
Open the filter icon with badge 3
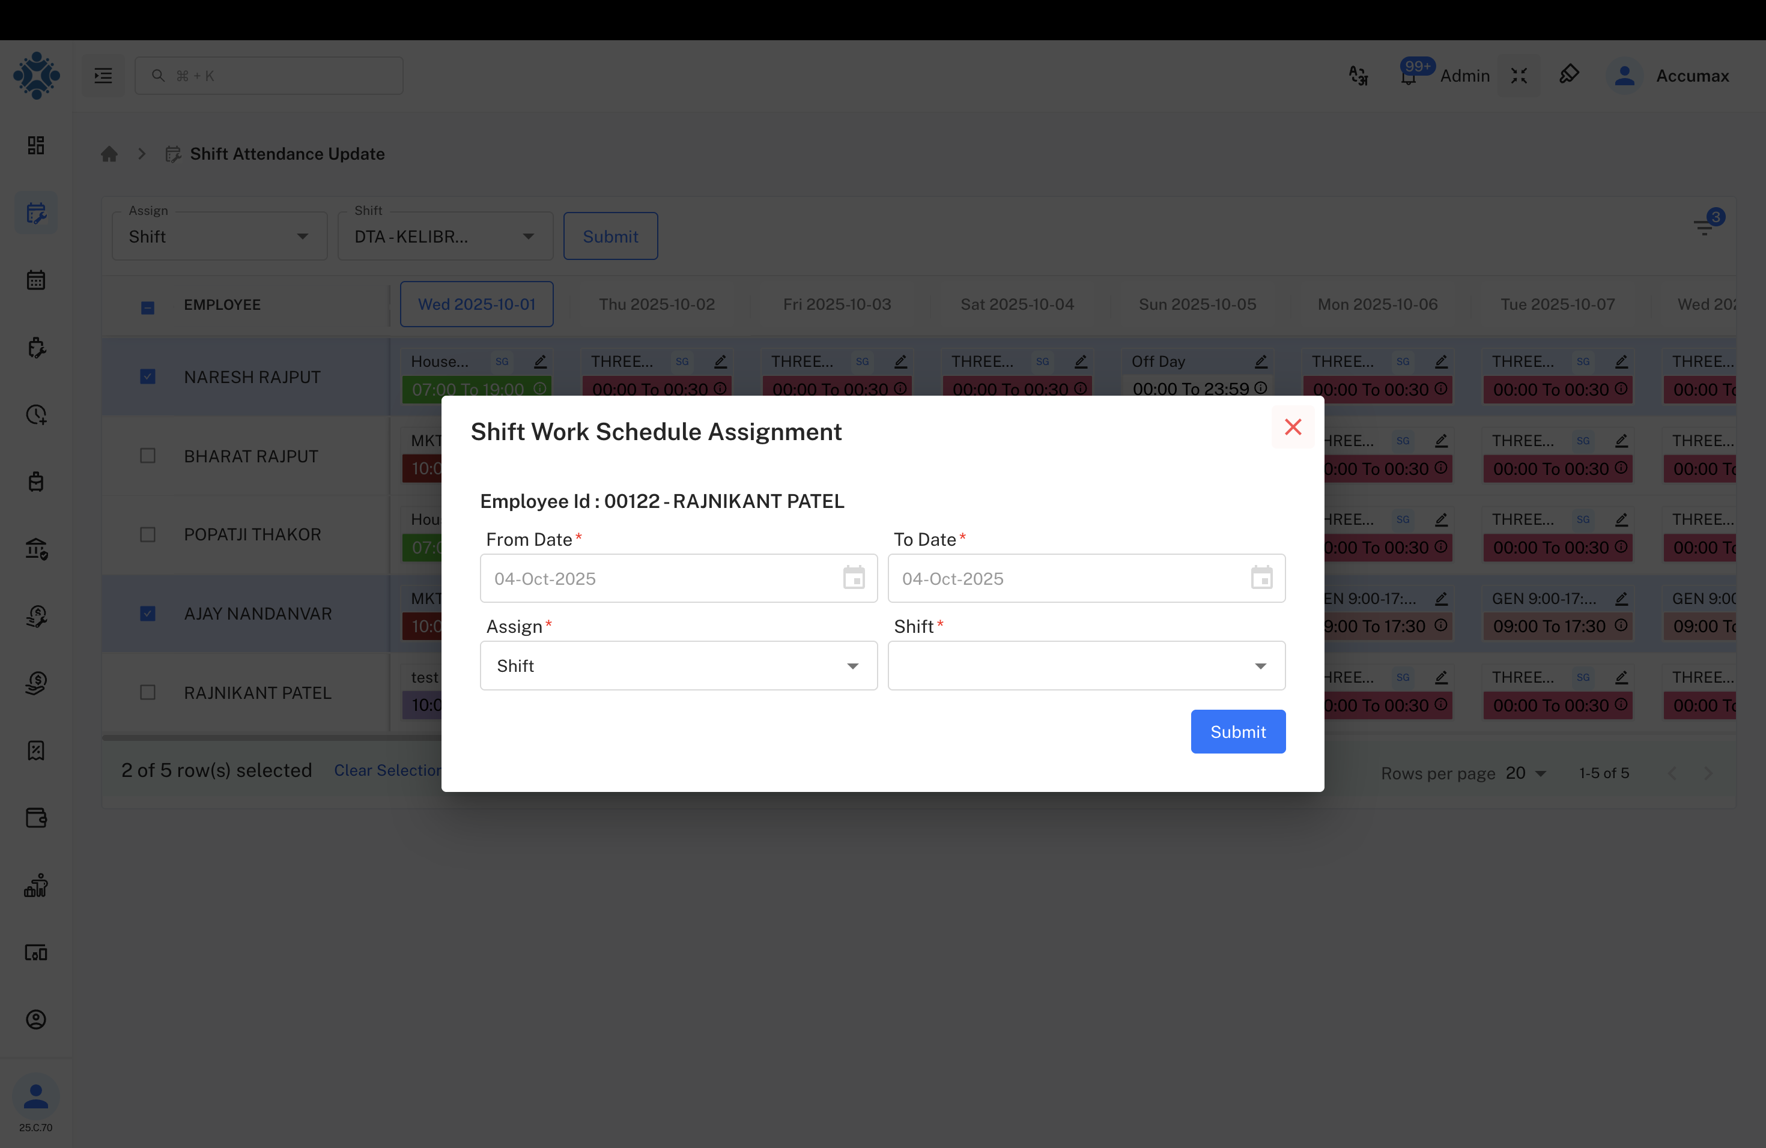coord(1703,227)
